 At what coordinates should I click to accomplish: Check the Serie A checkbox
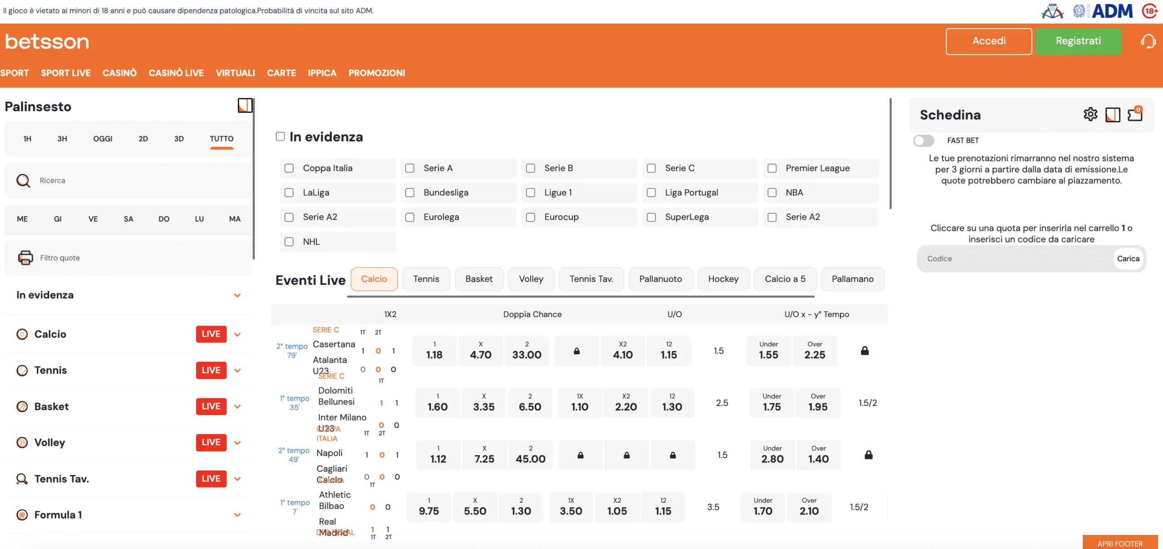(410, 168)
